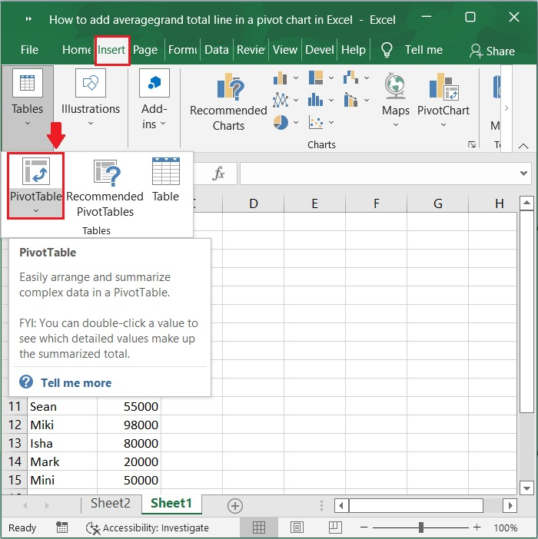Click Accessibility: Investigate in status bar

(148, 527)
